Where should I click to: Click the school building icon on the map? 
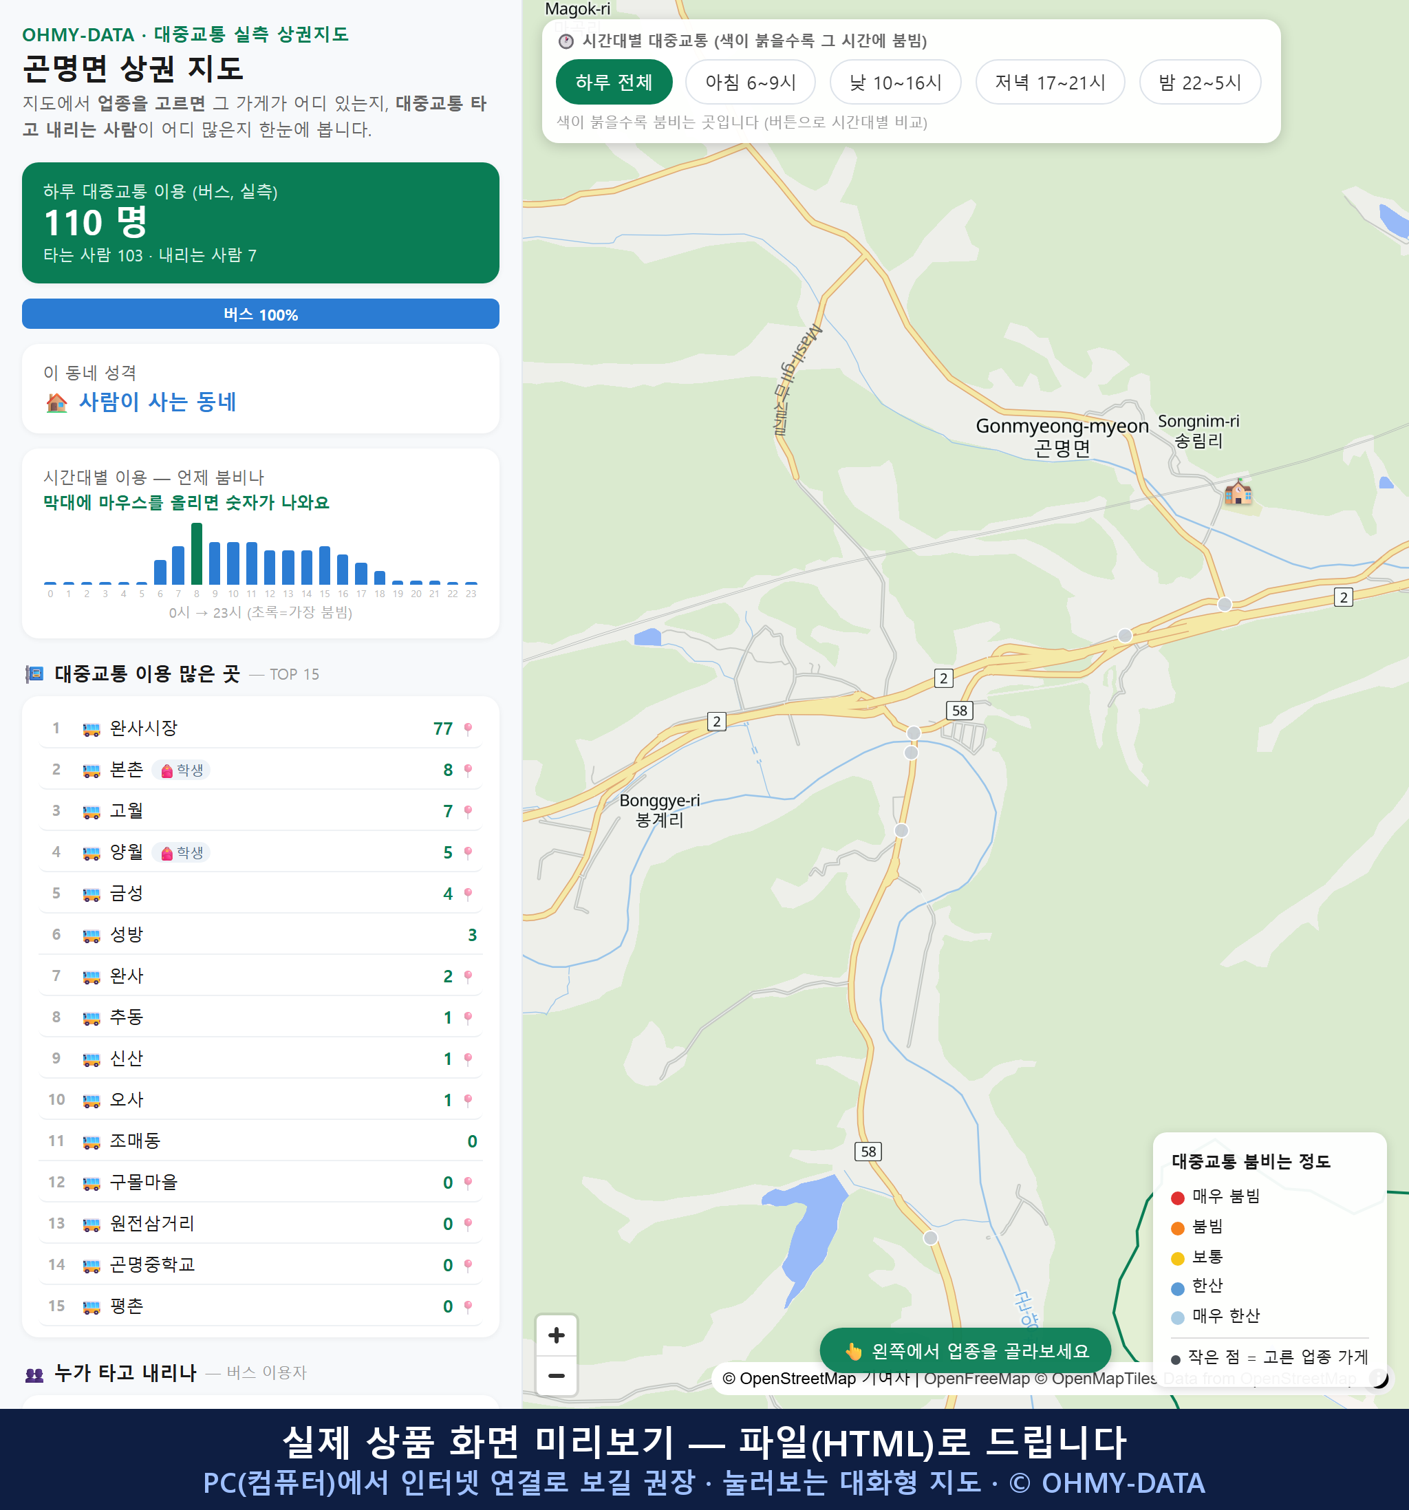(1238, 491)
